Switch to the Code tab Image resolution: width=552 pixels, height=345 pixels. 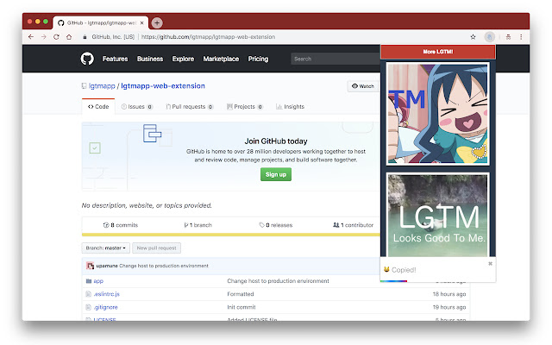98,107
